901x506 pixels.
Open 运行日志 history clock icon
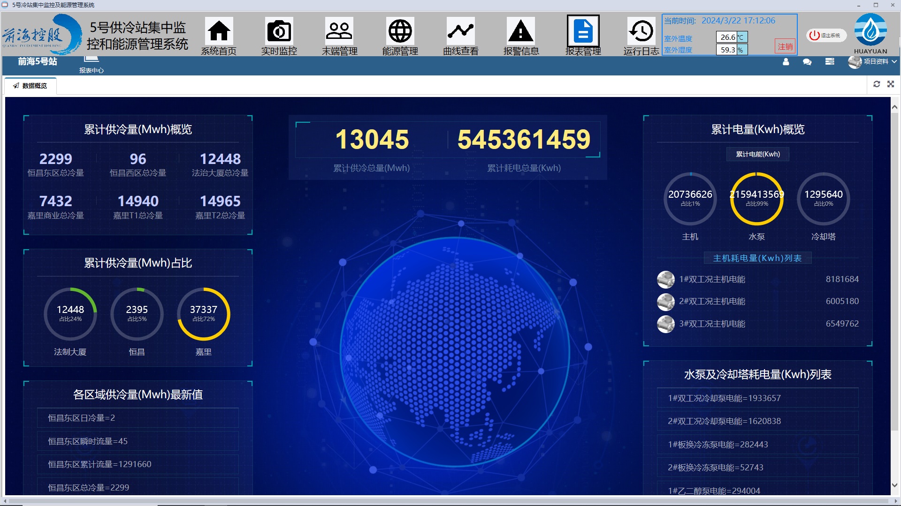(x=641, y=32)
